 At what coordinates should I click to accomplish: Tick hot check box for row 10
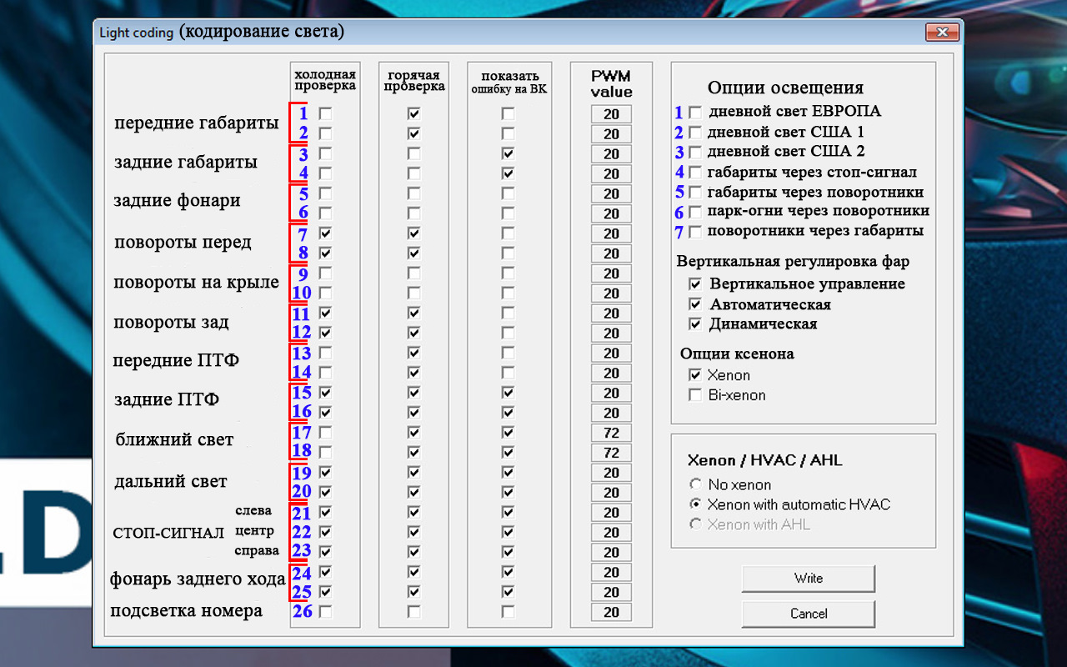click(413, 293)
